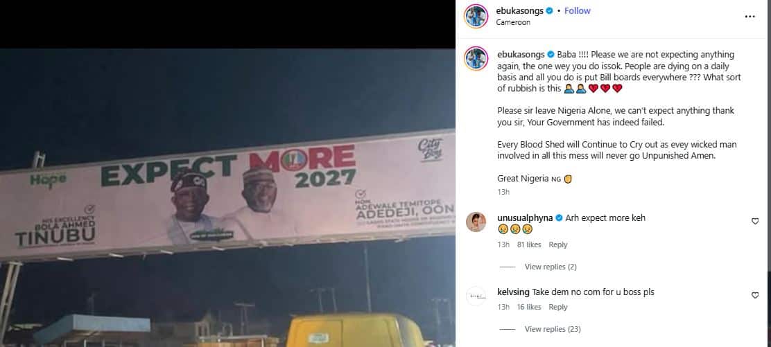771x347 pixels.
Task: Click unusualphyna's verified badge
Action: [559, 218]
